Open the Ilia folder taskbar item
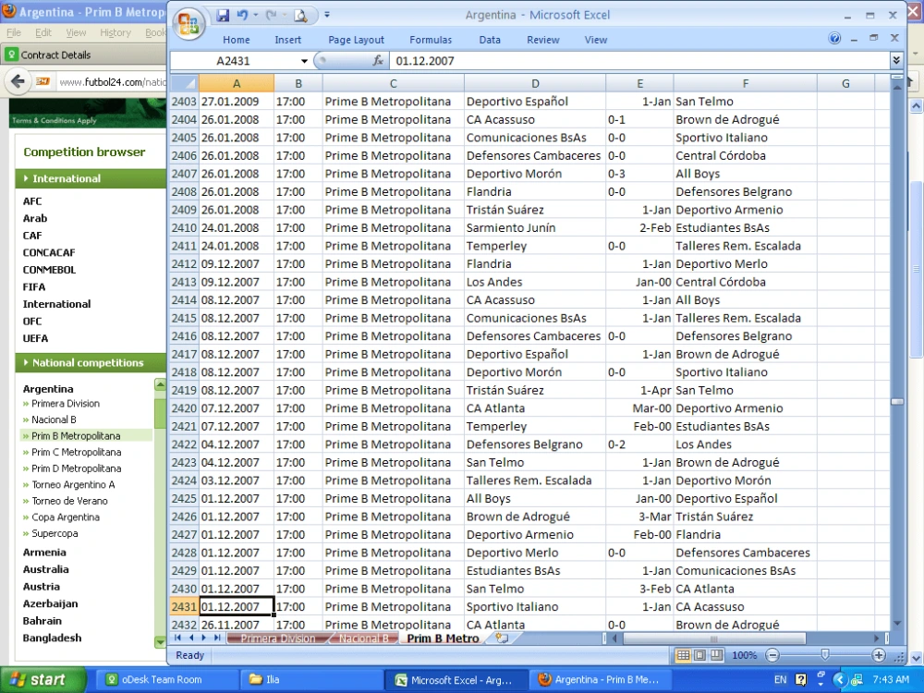 pyautogui.click(x=311, y=679)
